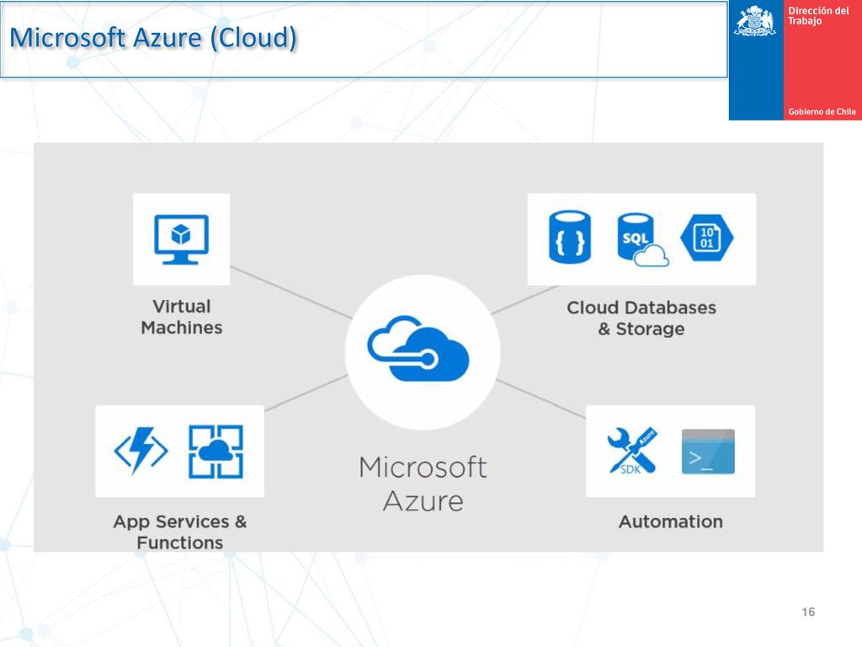Click the 'Gobierno de Chile' text
This screenshot has height=647, width=862.
[x=822, y=112]
